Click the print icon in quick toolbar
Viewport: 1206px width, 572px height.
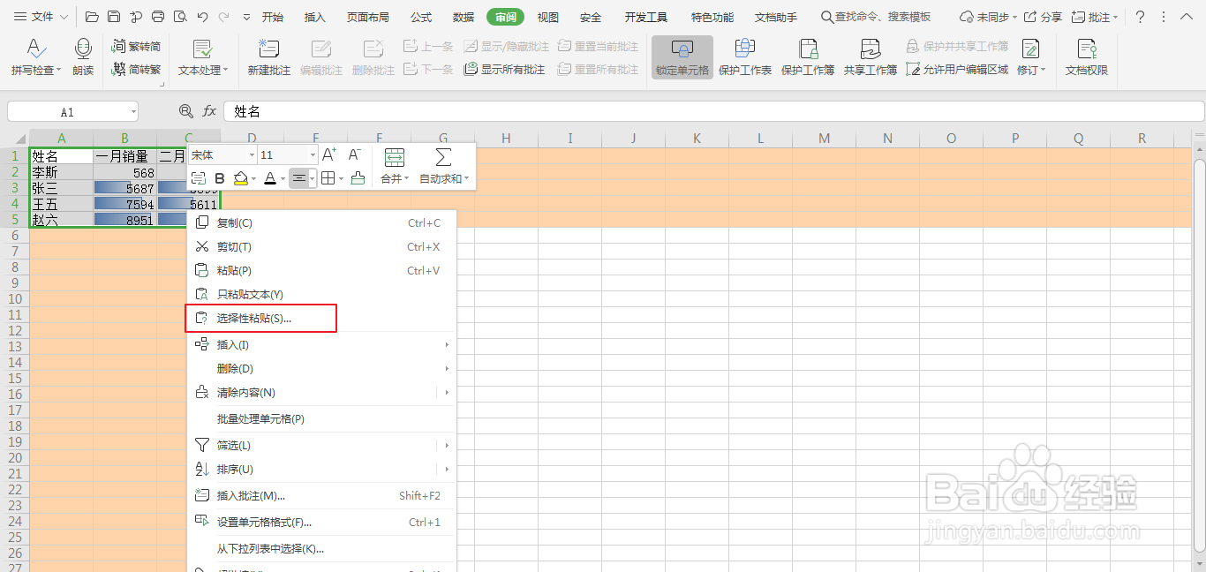coord(158,17)
